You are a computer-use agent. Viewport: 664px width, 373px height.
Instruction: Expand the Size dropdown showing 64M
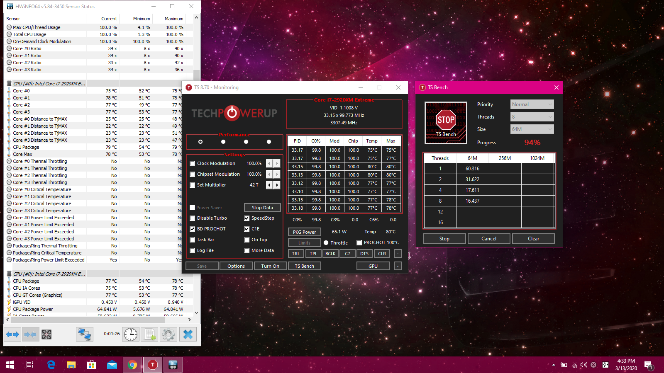click(x=532, y=129)
